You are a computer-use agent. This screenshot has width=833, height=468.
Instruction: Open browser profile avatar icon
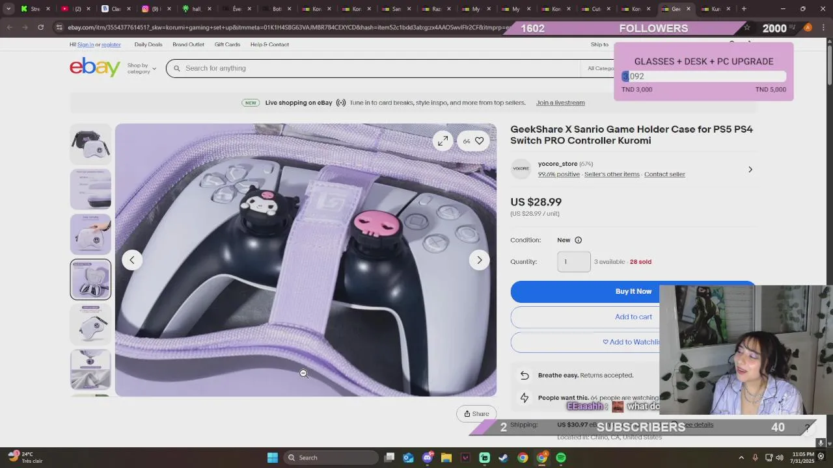pyautogui.click(x=808, y=27)
